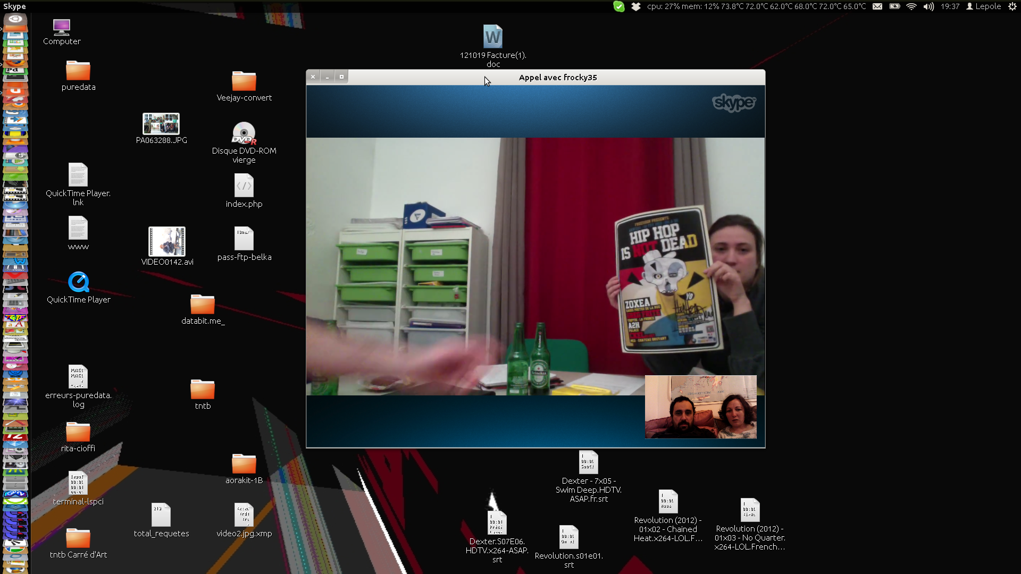Click the 19:37 clock indicator
The width and height of the screenshot is (1021, 574).
coord(950,6)
